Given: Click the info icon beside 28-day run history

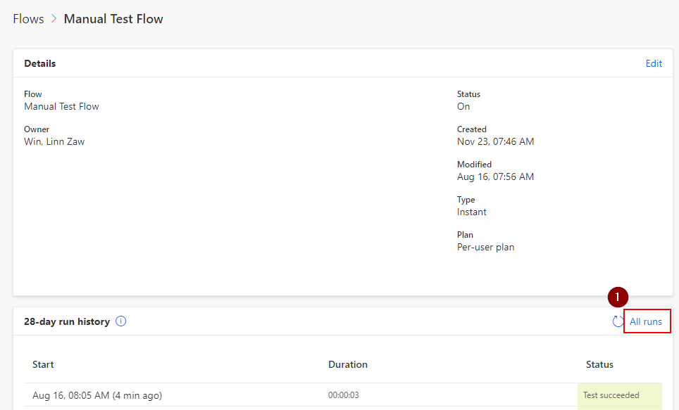Looking at the screenshot, I should [x=121, y=321].
